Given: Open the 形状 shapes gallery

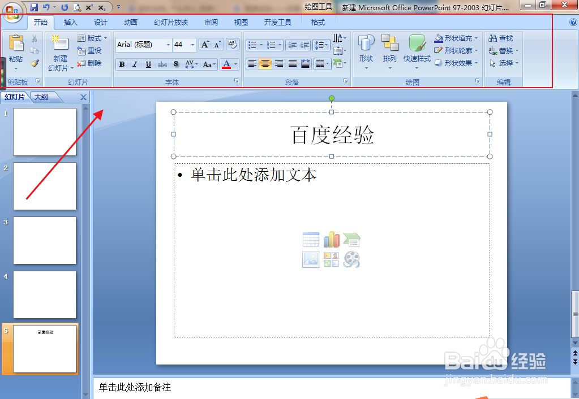Looking at the screenshot, I should (366, 52).
